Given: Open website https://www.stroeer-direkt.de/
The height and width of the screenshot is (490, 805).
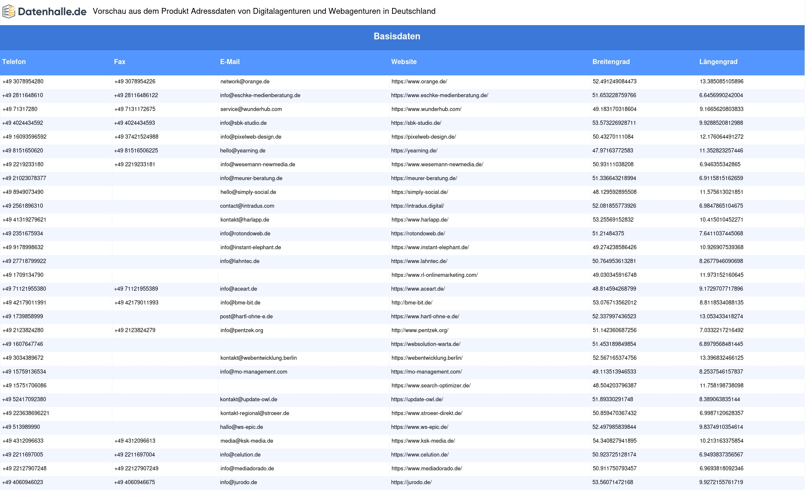Looking at the screenshot, I should [427, 413].
